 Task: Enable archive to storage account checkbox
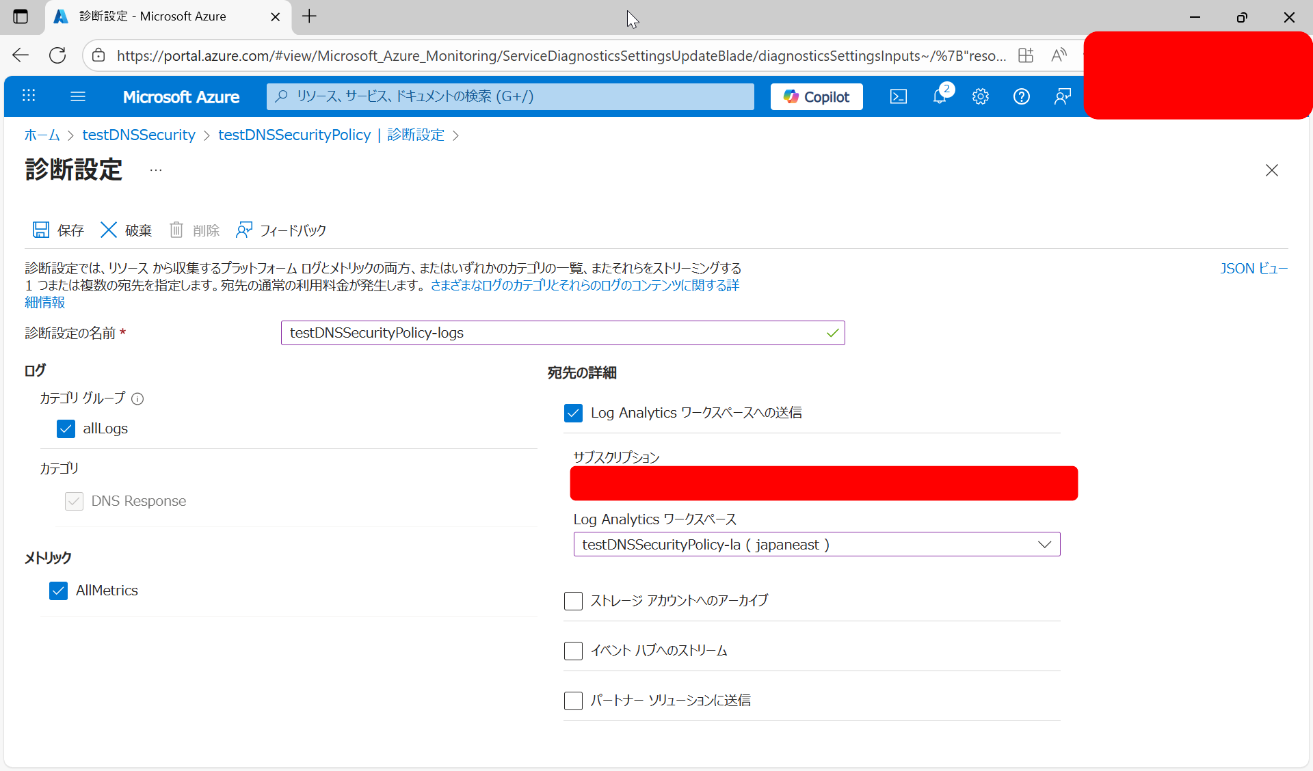point(573,601)
